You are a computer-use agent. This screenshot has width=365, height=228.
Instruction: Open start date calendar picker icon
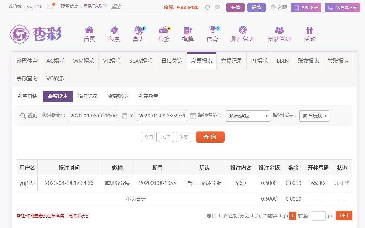(124, 116)
